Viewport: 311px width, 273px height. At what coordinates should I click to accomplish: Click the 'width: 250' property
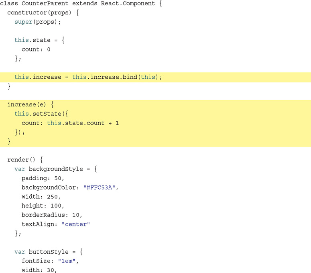41,197
